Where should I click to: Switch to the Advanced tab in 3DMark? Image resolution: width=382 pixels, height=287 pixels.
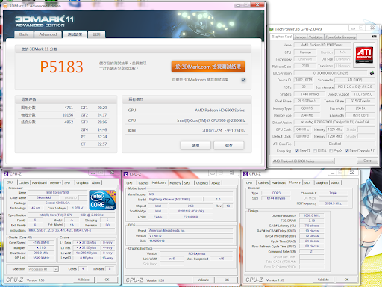(48, 34)
